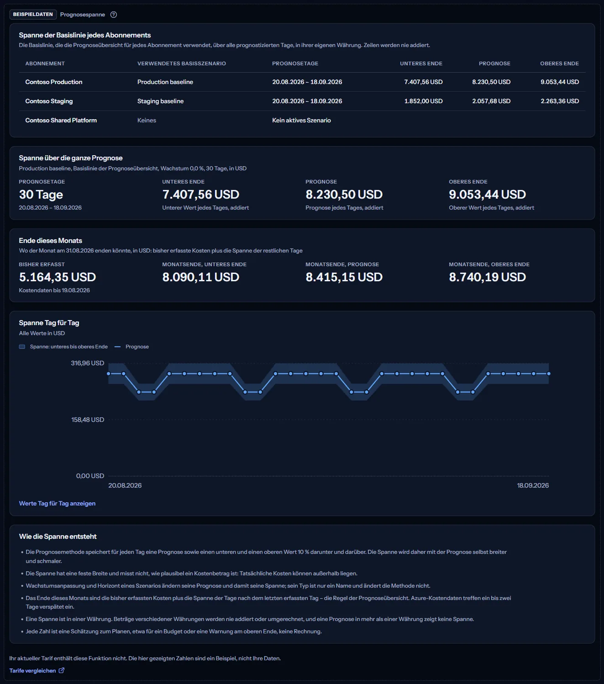Click the external link icon beside Tarife vergleichen
Image resolution: width=604 pixels, height=684 pixels.
coord(62,670)
